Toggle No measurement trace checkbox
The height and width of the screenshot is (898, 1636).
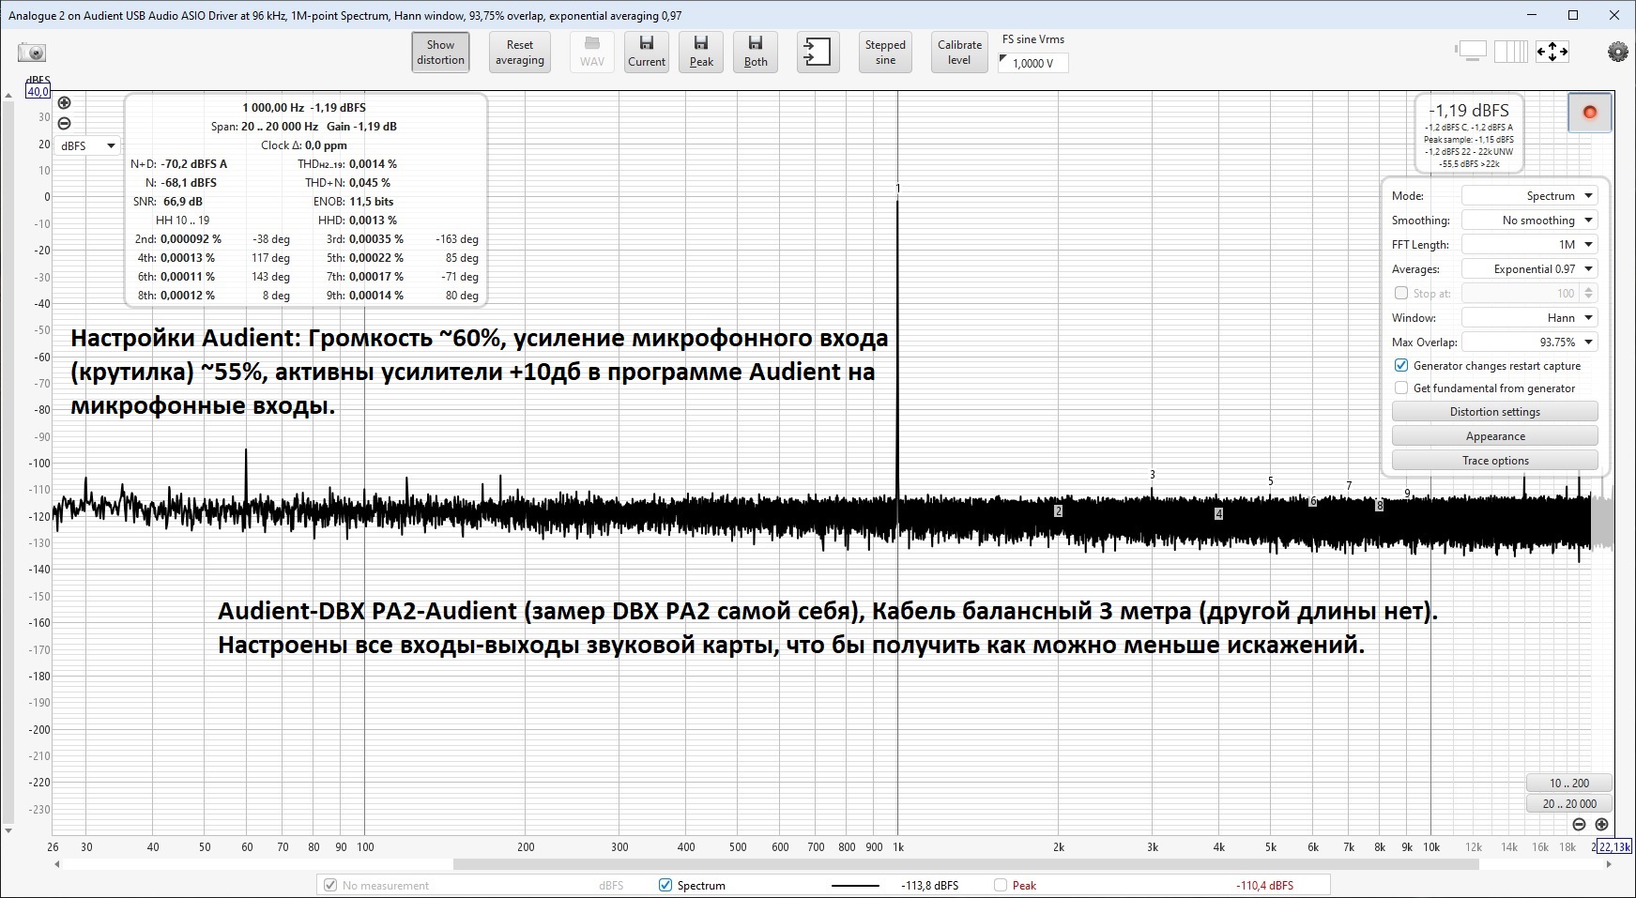(329, 885)
